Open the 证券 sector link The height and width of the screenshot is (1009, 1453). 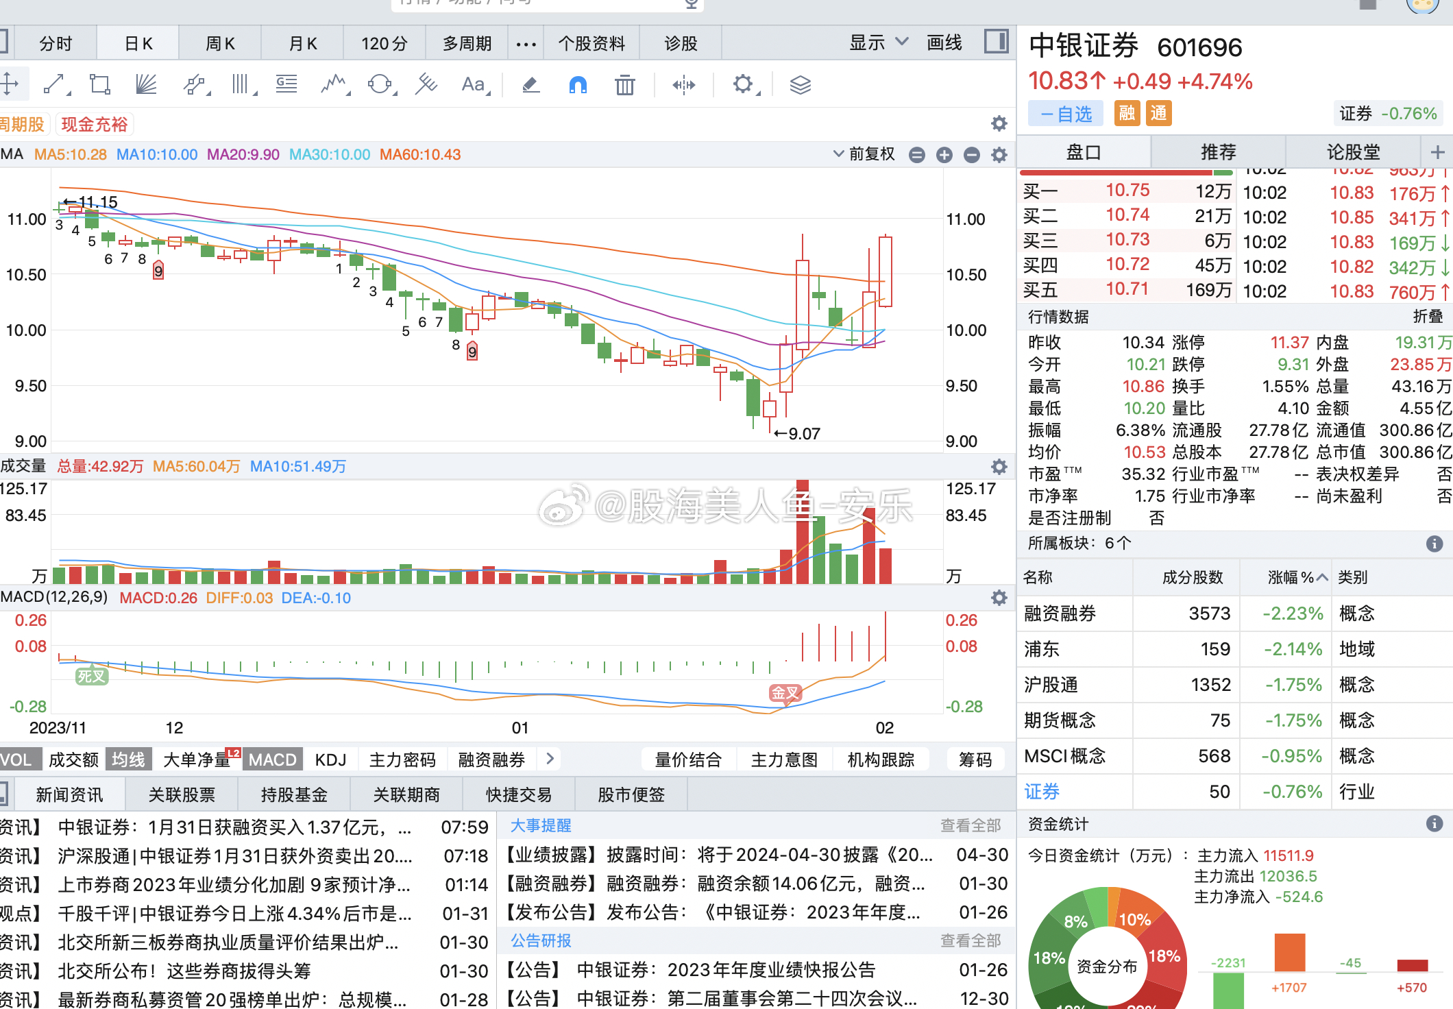point(1042,792)
